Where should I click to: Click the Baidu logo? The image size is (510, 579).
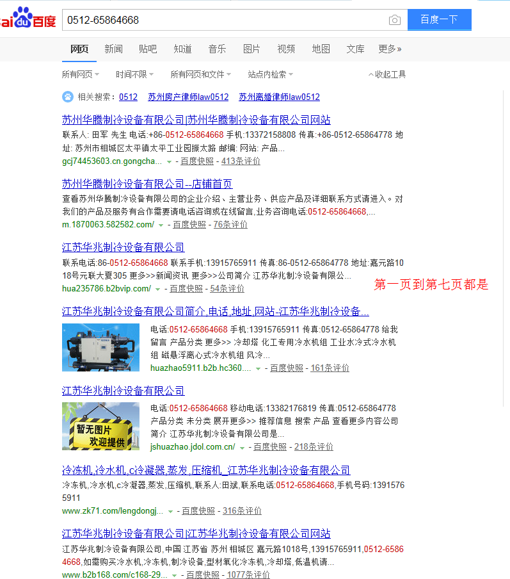point(28,17)
